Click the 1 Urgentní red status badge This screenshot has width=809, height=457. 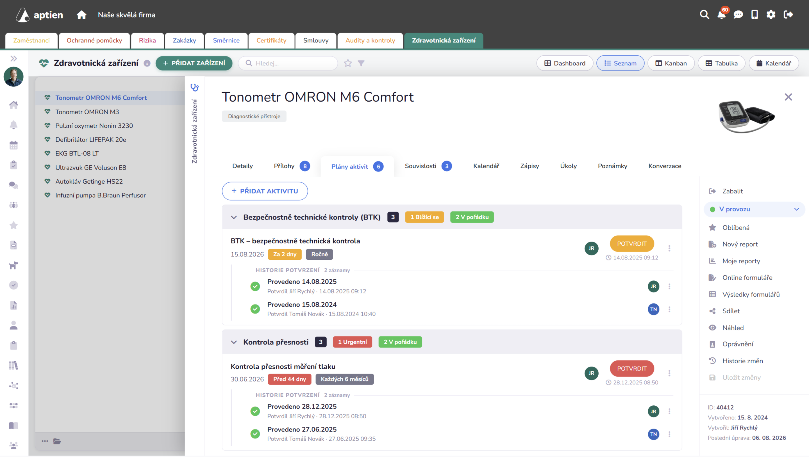pyautogui.click(x=352, y=342)
